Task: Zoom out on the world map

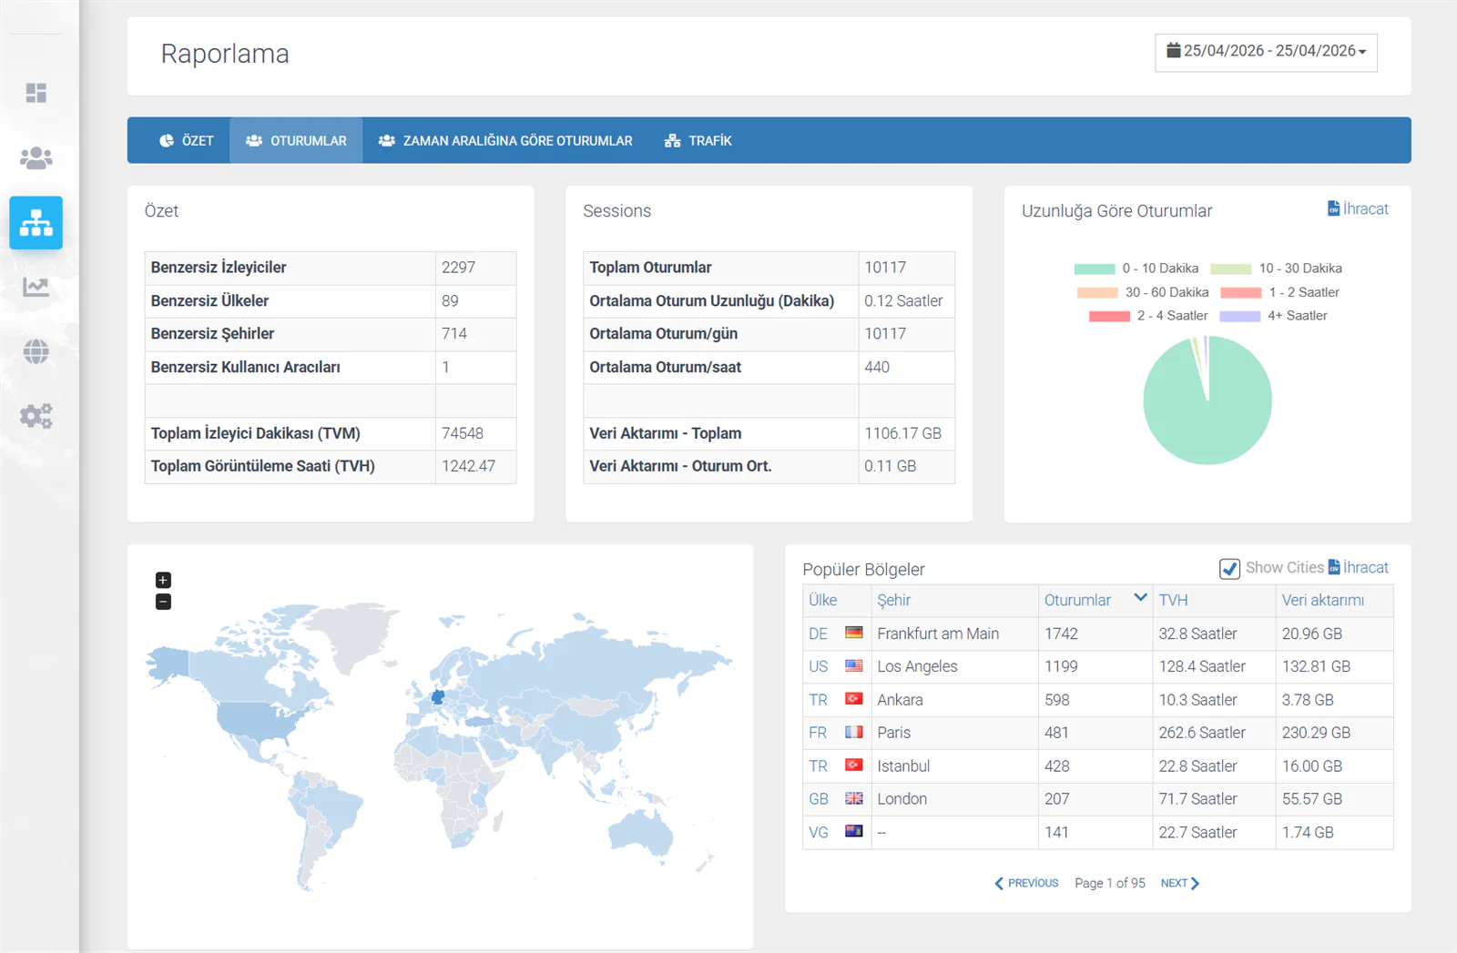Action: click(x=163, y=602)
